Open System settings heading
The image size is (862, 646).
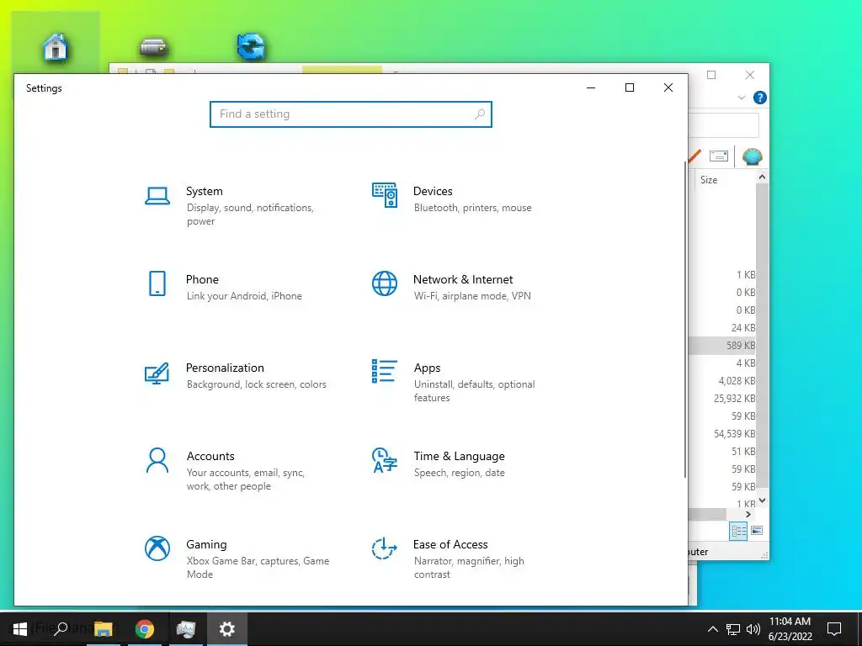coord(205,191)
